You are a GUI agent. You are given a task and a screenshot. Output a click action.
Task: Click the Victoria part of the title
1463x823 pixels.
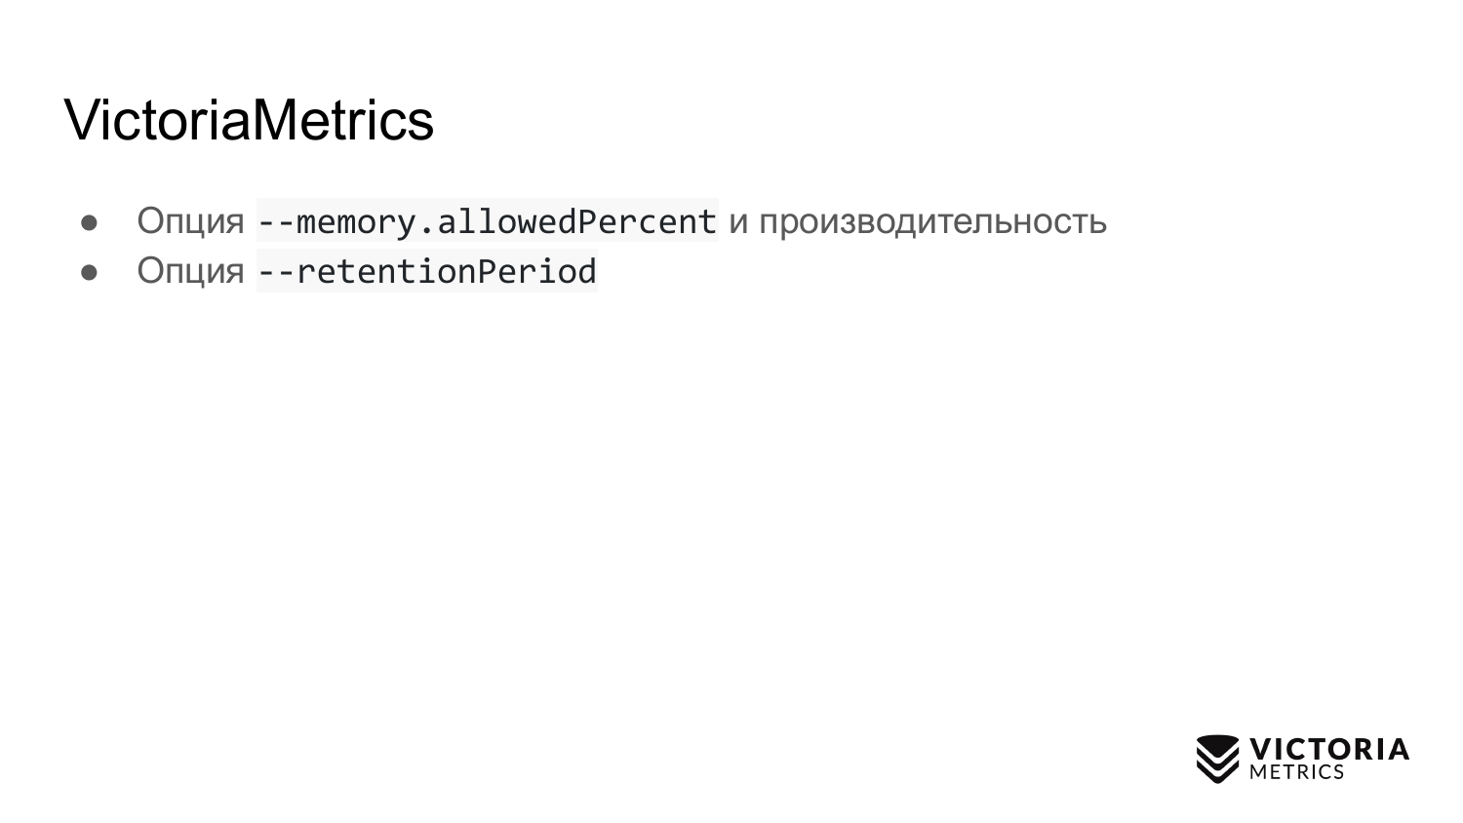coord(156,120)
